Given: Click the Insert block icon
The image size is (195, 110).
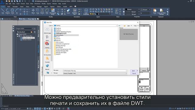Looking at the screenshot, I should pyautogui.click(x=117, y=11).
